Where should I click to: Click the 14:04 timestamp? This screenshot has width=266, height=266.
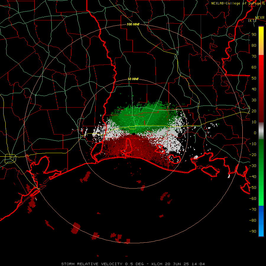(x=198, y=264)
